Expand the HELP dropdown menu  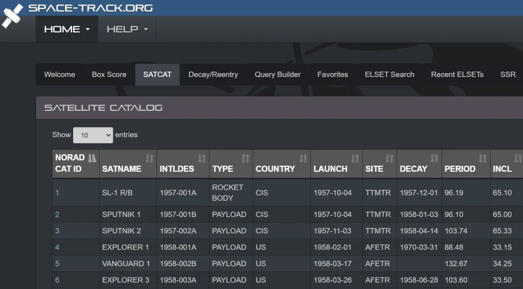(127, 29)
